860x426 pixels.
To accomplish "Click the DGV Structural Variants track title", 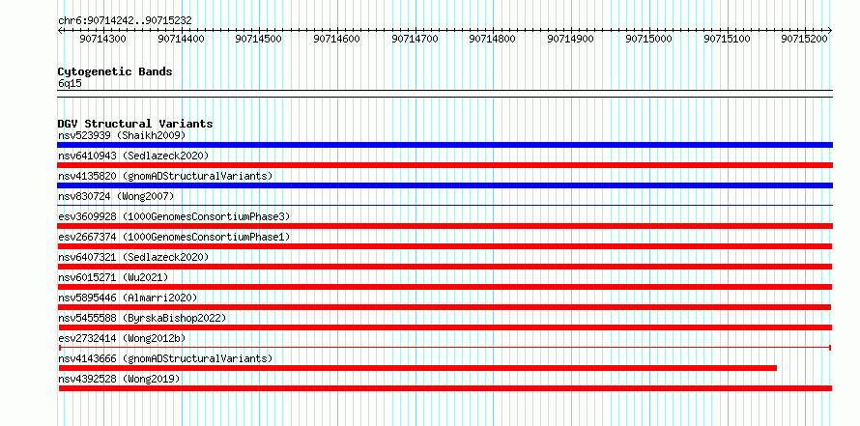I will [x=135, y=124].
